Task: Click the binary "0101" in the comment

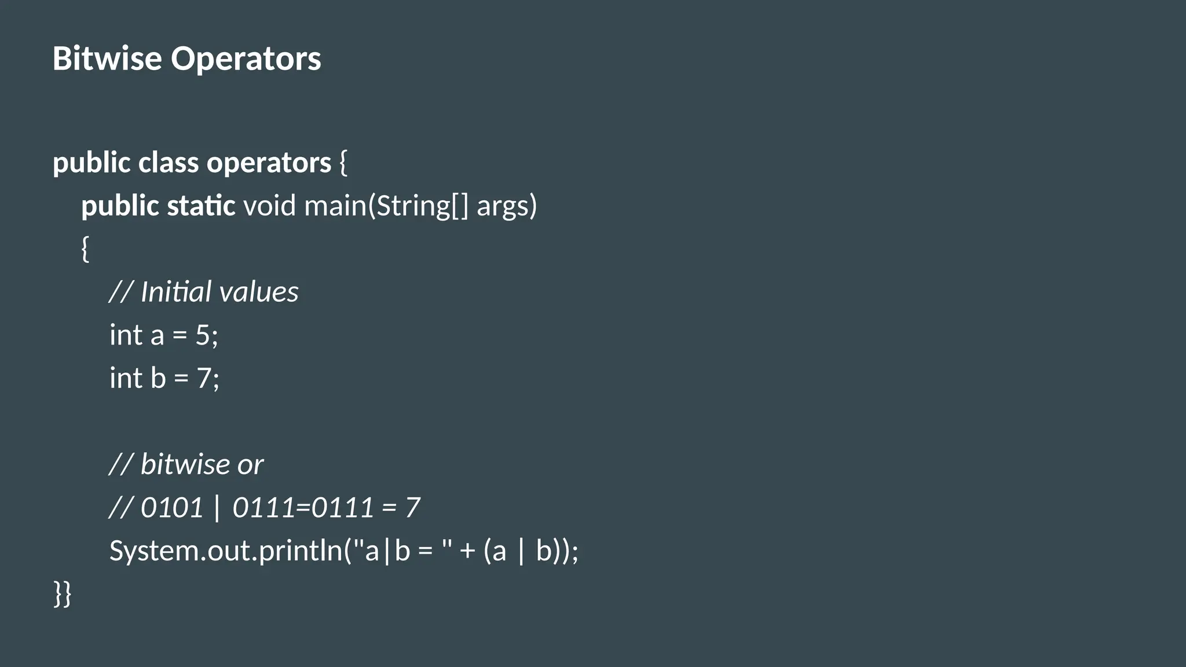Action: click(x=172, y=508)
